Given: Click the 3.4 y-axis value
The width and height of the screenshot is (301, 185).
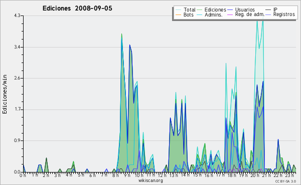Looking at the screenshot, I should point(17,47).
